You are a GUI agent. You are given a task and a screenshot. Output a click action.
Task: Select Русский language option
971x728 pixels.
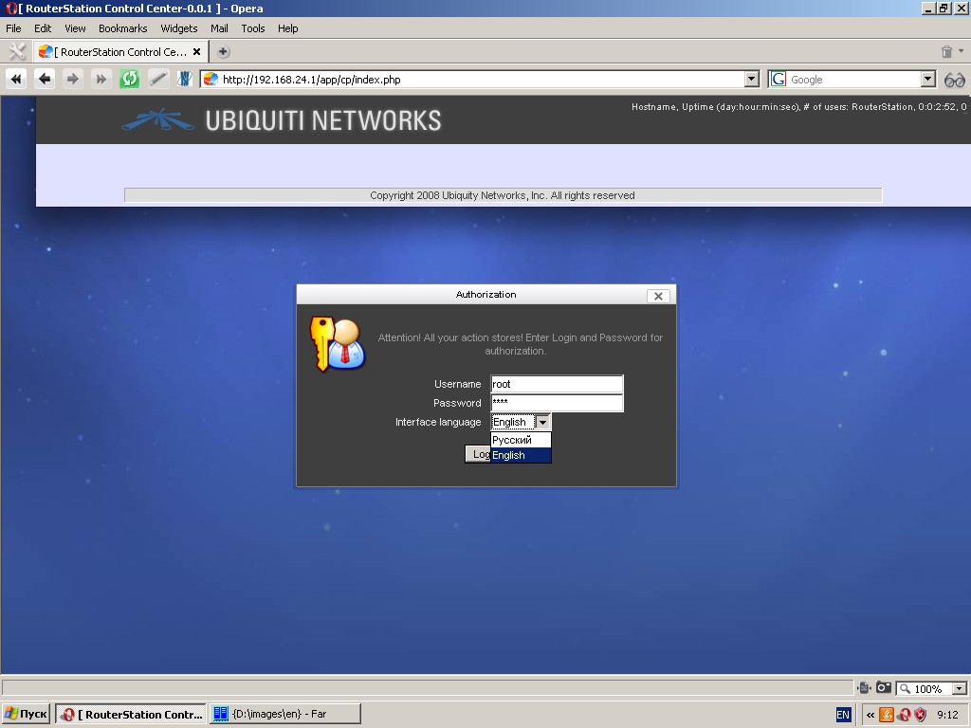[x=521, y=440]
